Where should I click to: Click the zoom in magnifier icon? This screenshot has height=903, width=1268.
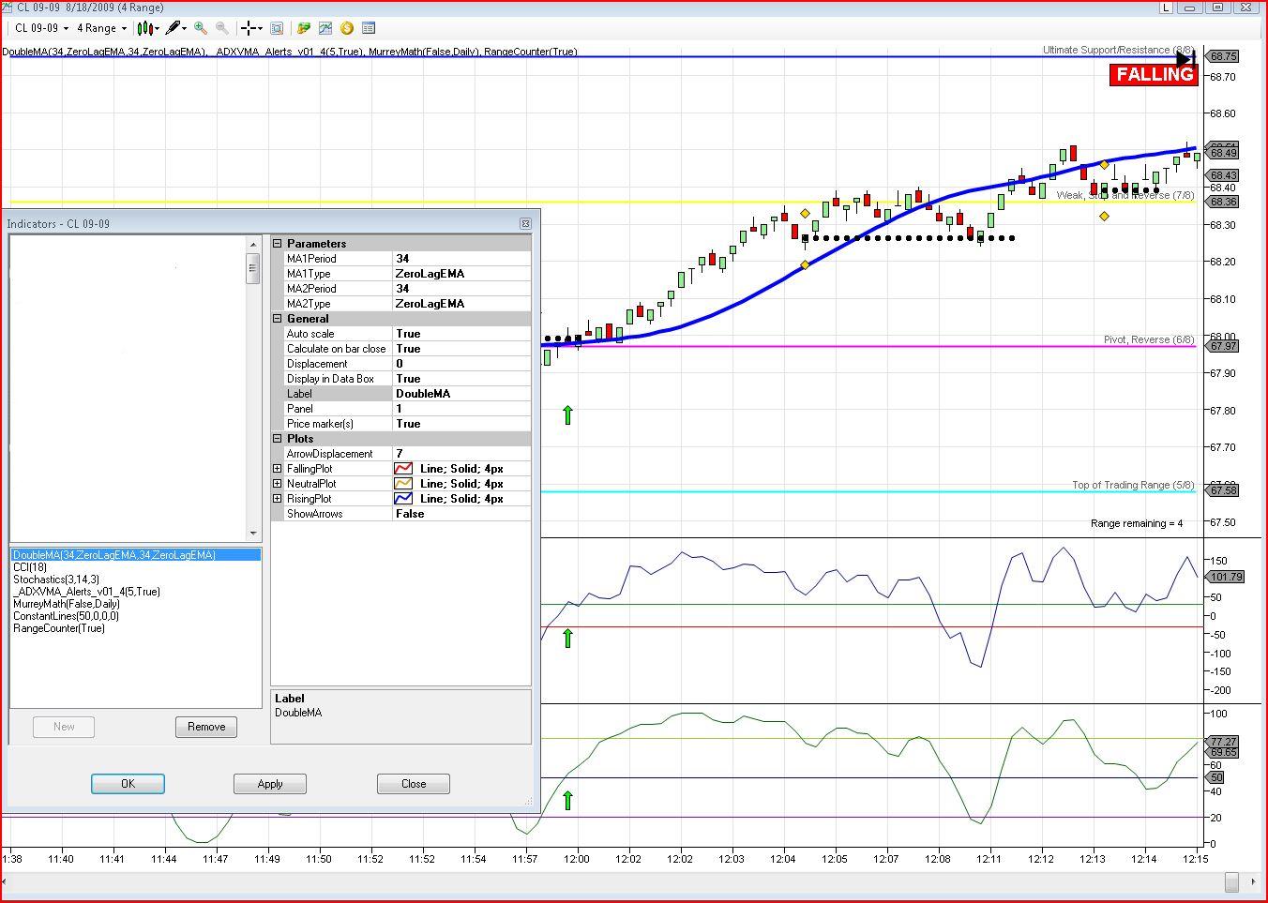[201, 28]
